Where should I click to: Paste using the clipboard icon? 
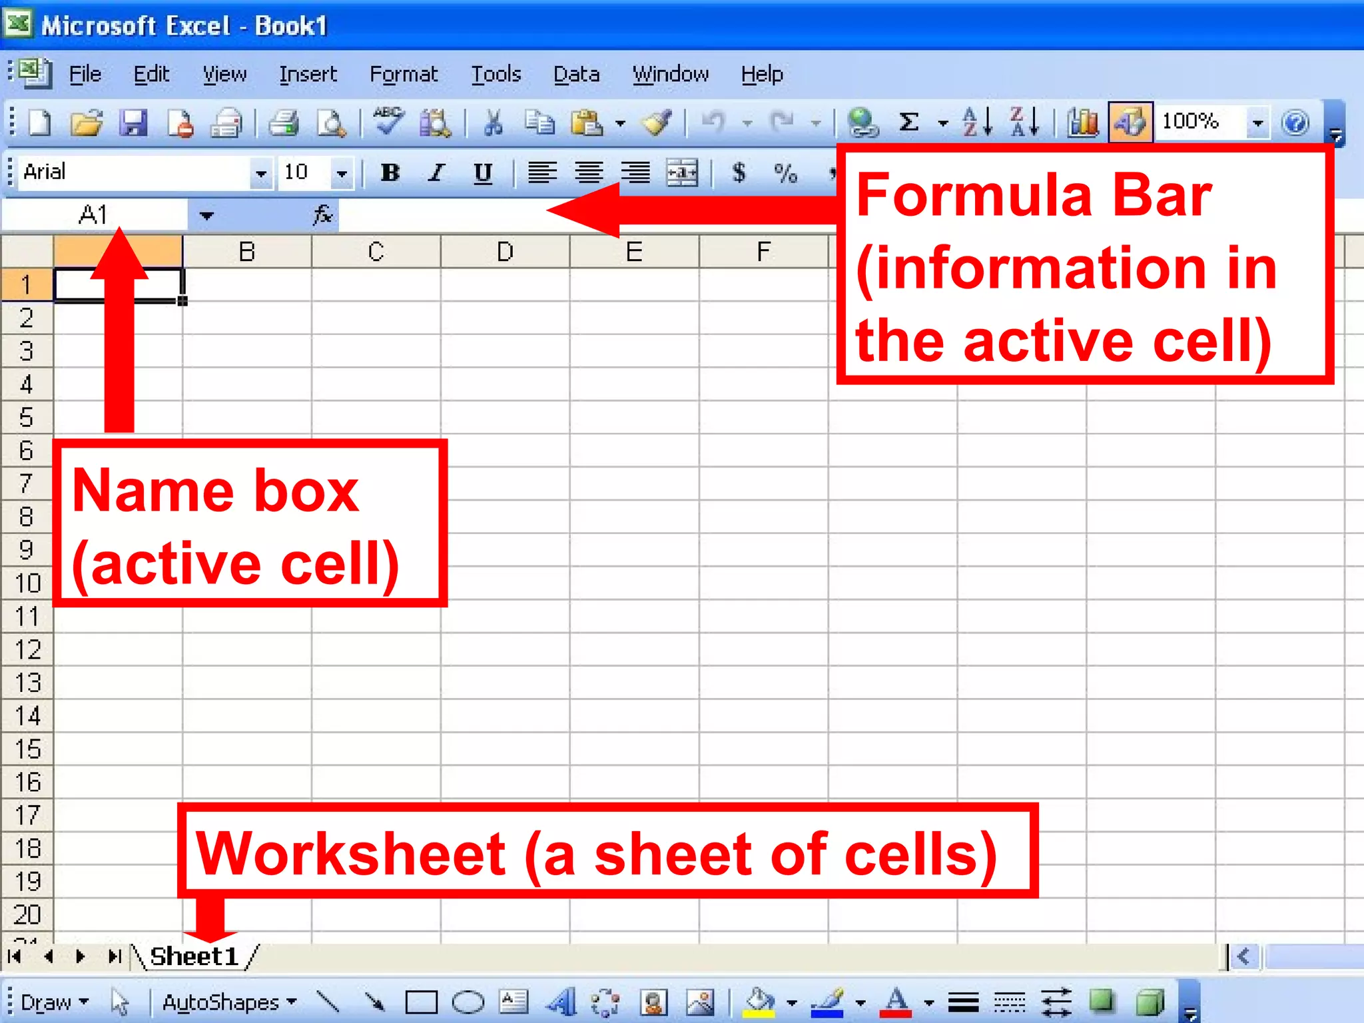click(x=587, y=123)
